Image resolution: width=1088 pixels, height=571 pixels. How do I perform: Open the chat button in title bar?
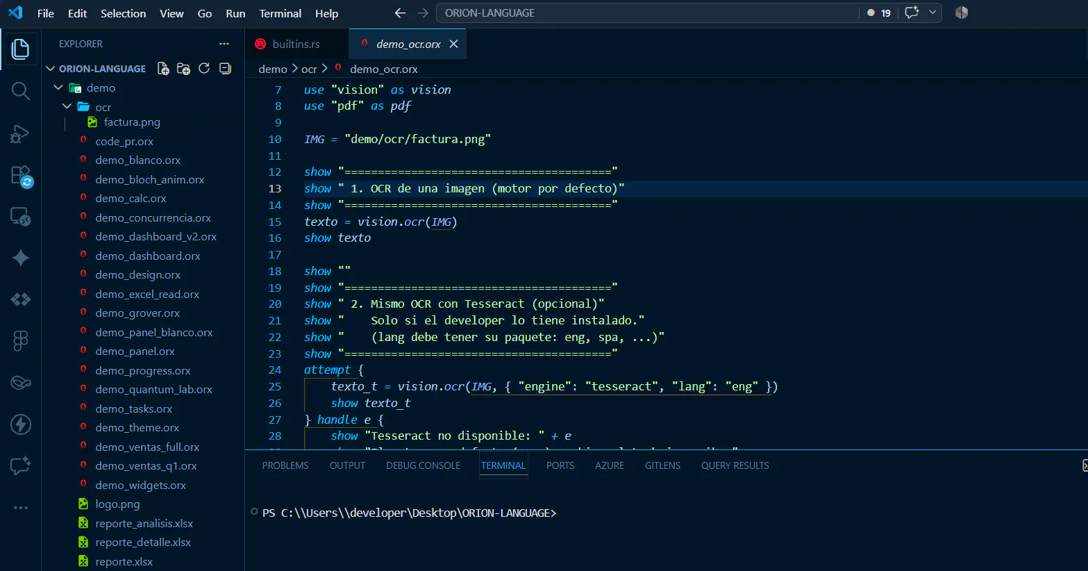[x=912, y=13]
